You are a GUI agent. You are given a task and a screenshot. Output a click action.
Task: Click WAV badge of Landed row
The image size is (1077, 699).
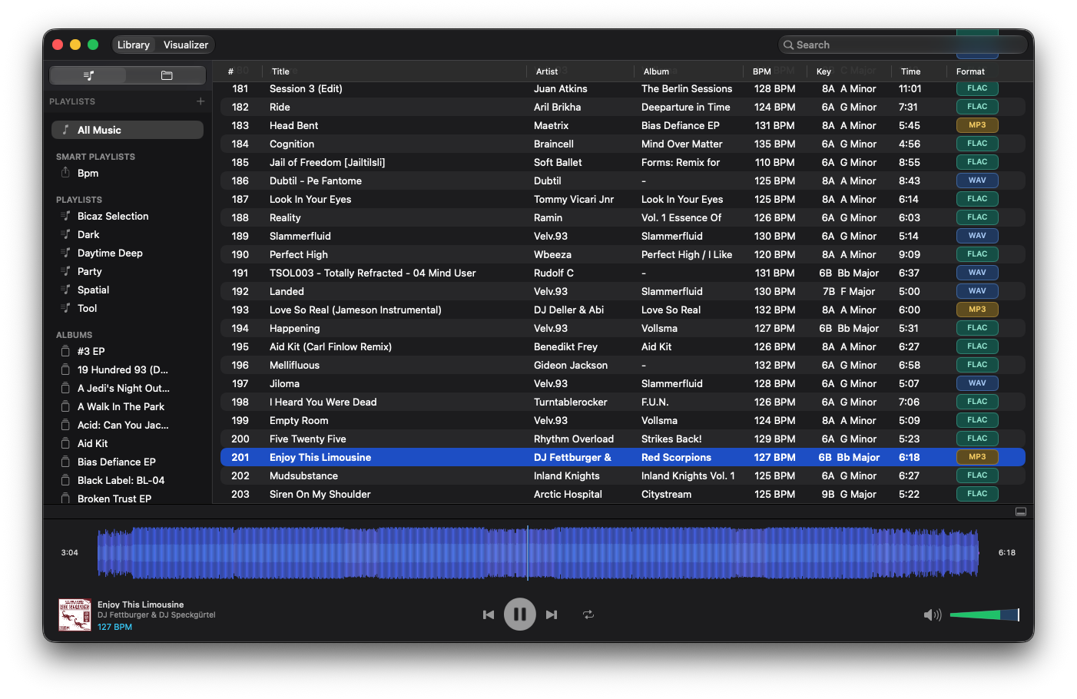pos(977,291)
